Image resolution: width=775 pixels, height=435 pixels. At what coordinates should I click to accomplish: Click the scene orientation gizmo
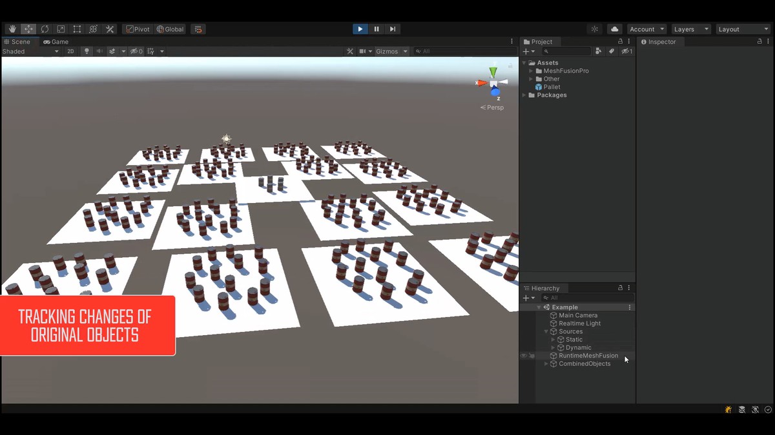pos(493,83)
